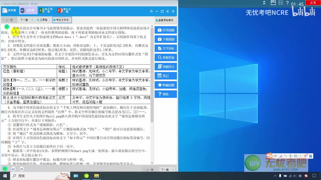The height and width of the screenshot is (180, 321).
Task: Click 查看原始素材 button
Action: tap(166, 20)
